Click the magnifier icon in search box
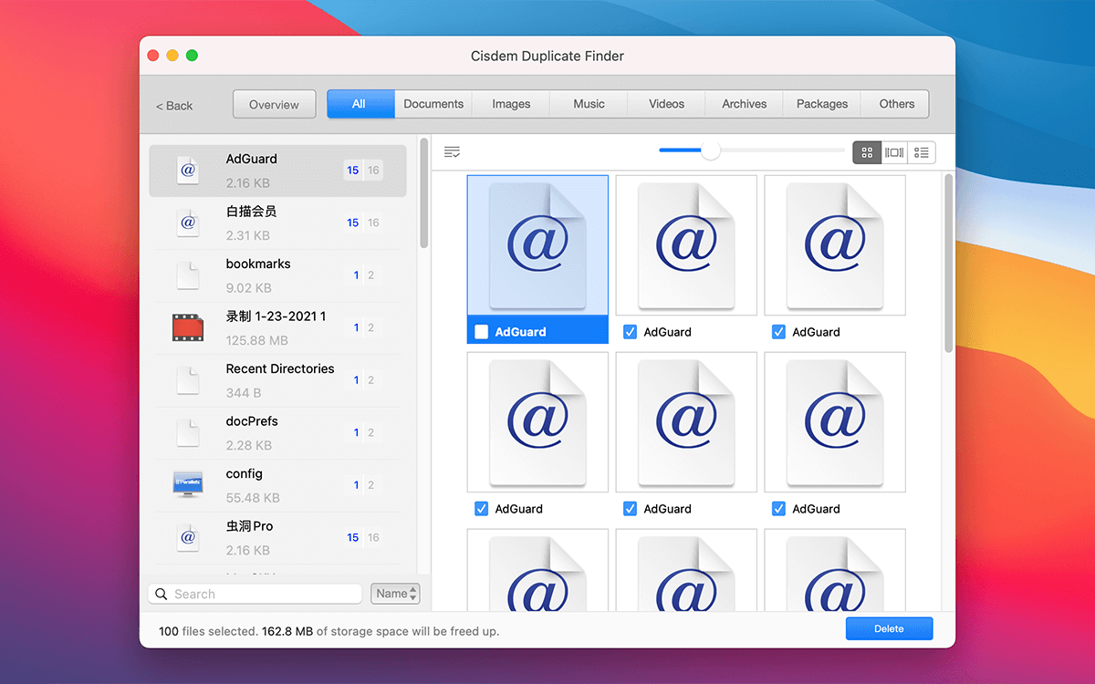This screenshot has height=684, width=1095. [x=162, y=595]
